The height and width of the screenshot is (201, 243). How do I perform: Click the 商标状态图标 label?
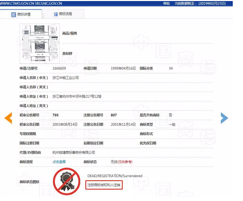(29, 182)
